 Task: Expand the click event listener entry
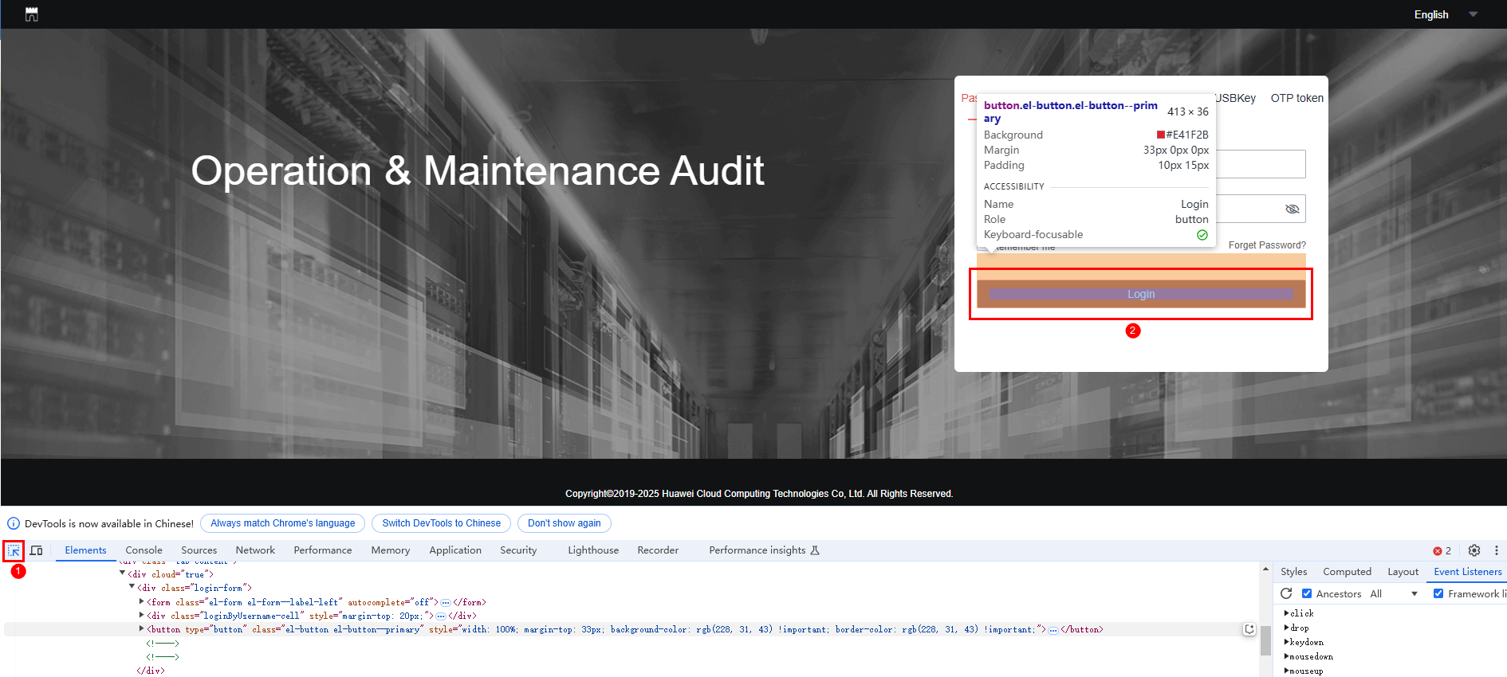[x=1287, y=613]
